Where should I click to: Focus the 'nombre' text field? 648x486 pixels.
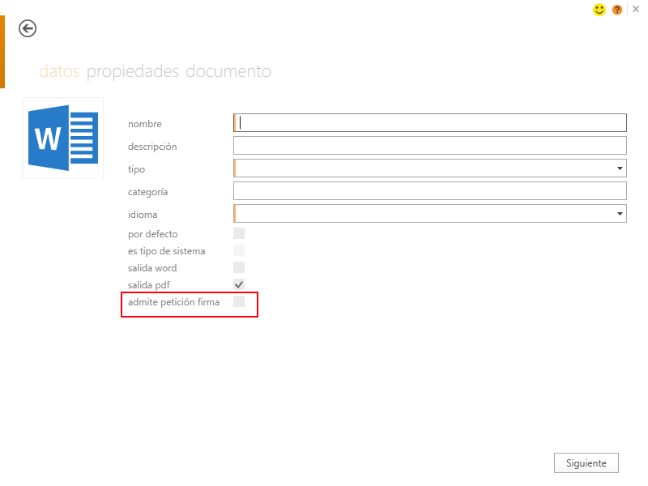[429, 123]
